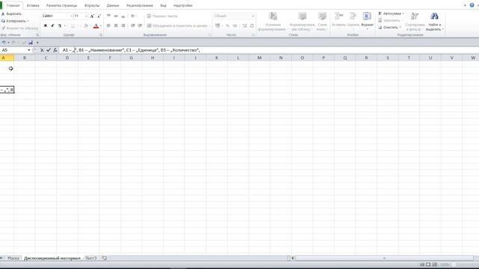
Task: Select the Маска sheet tab
Action: coord(13,259)
